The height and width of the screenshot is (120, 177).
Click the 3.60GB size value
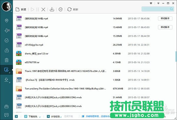(x=117, y=71)
